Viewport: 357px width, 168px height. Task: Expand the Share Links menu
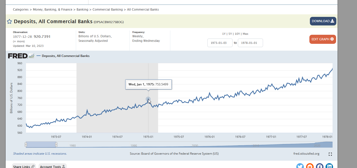[24, 166]
